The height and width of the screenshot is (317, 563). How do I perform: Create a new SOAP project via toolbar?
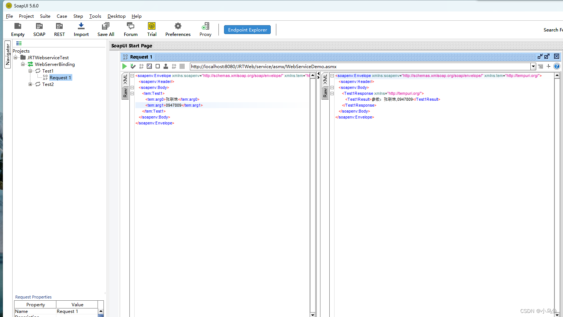(x=39, y=29)
